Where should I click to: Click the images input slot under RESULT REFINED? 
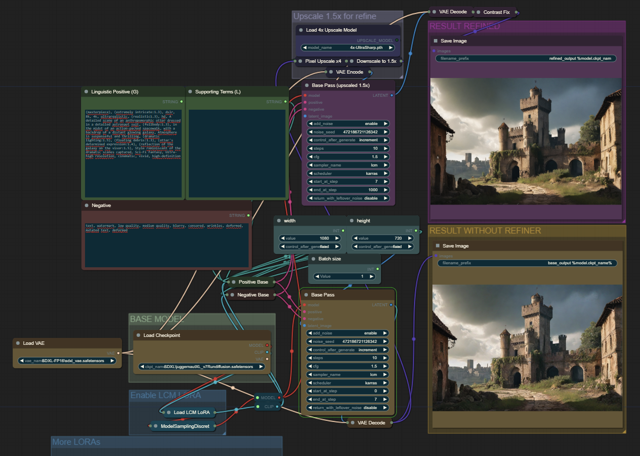click(434, 51)
